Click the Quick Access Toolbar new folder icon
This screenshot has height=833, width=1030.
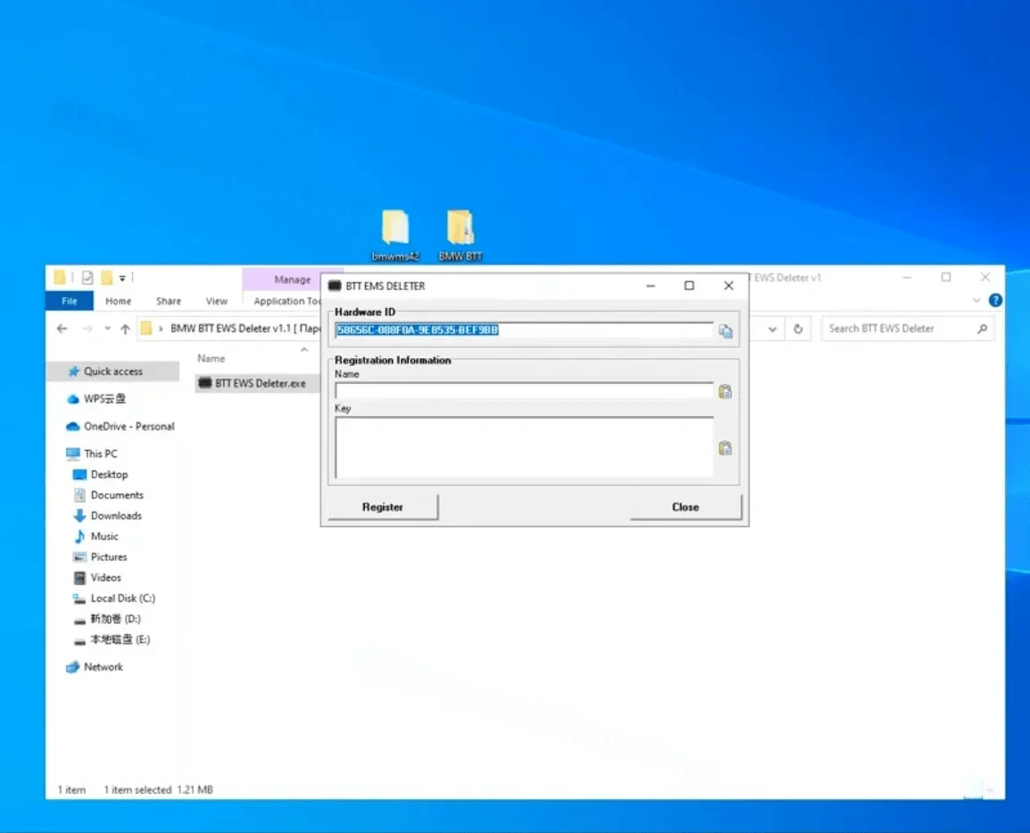[106, 278]
